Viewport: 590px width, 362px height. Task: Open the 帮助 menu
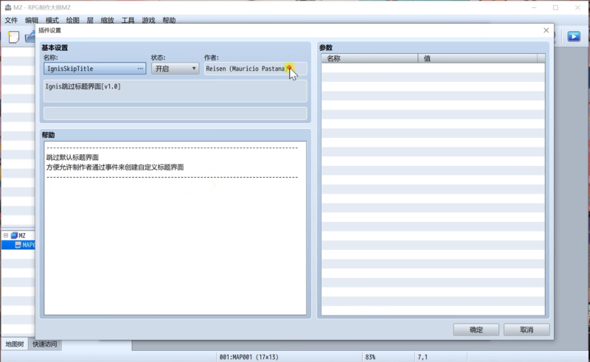(169, 21)
